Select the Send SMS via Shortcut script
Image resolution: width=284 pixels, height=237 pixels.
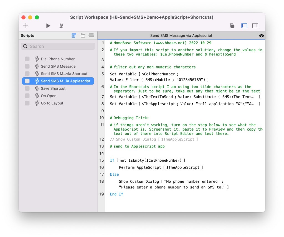pos(64,74)
